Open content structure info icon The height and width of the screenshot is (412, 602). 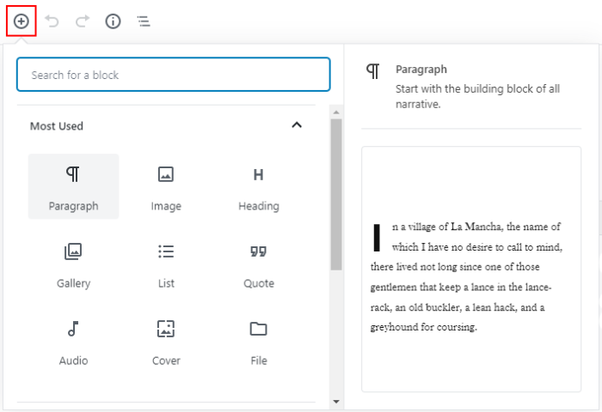point(113,21)
